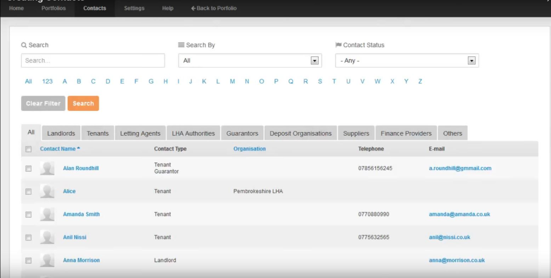Sort by Contact Name column

[x=60, y=149]
